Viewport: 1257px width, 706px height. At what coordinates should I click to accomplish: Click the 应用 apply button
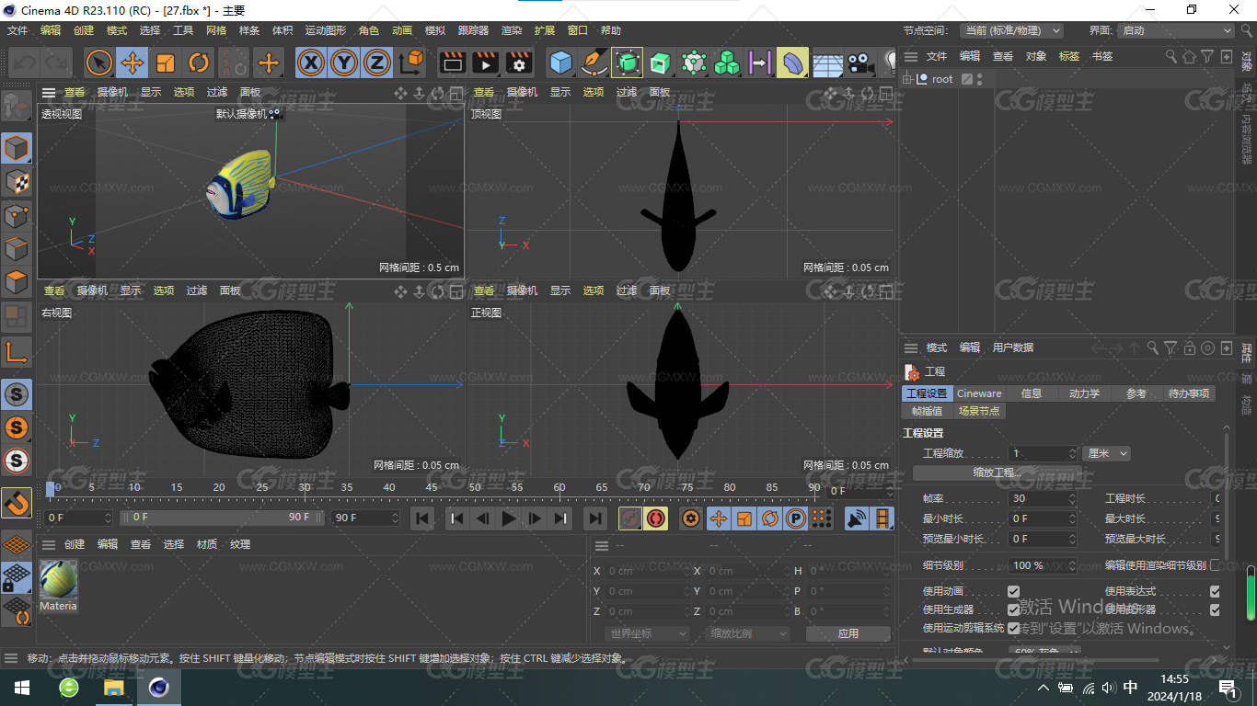[848, 633]
